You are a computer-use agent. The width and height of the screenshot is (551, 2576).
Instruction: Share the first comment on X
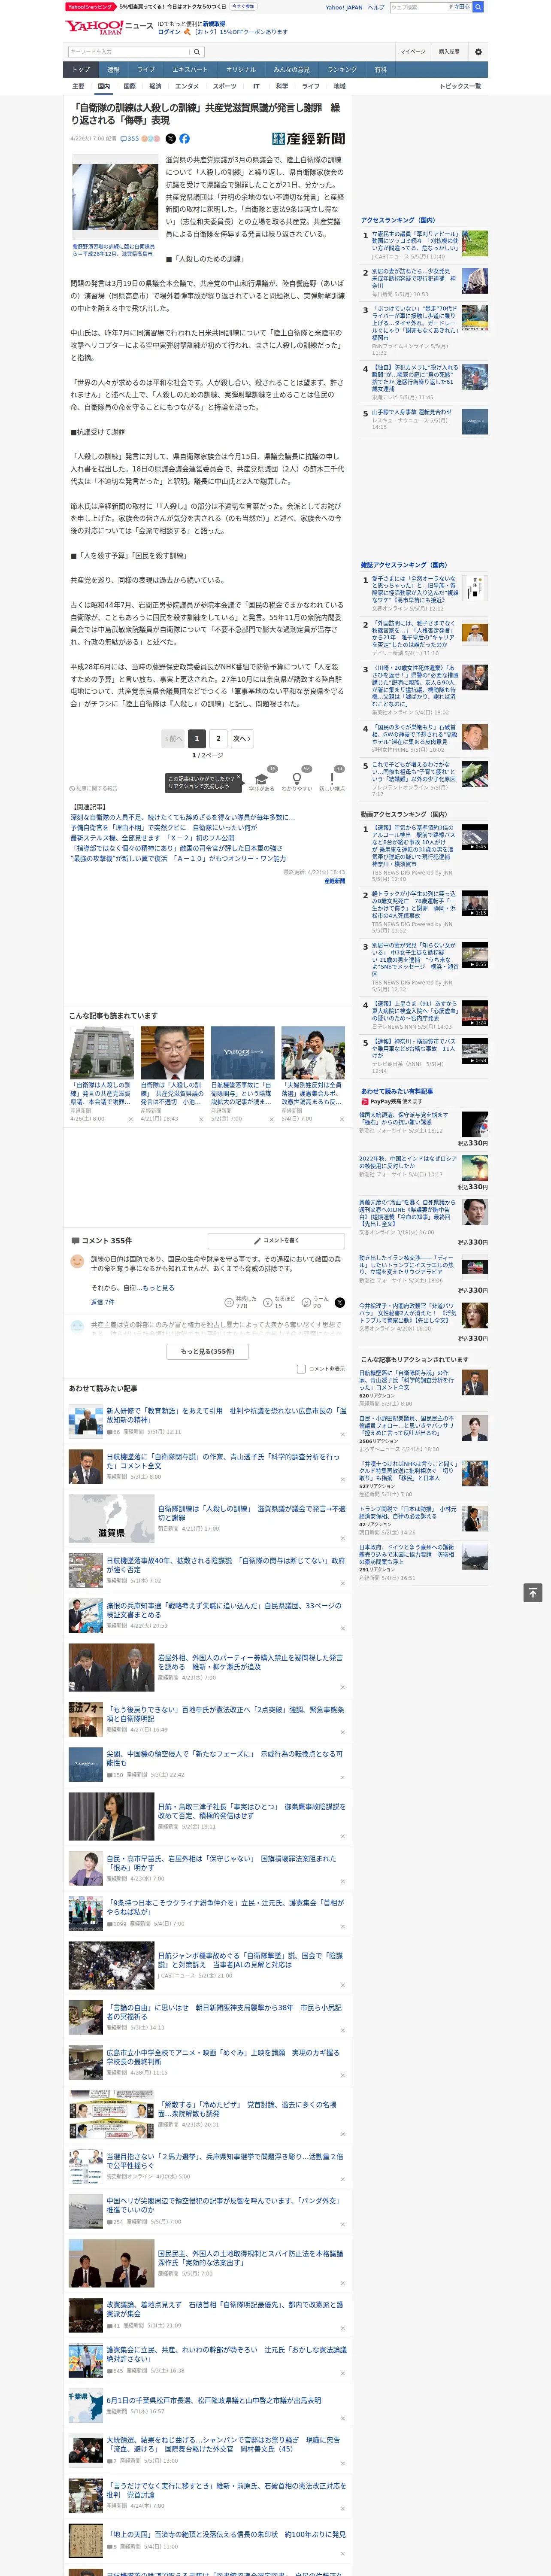(340, 1303)
